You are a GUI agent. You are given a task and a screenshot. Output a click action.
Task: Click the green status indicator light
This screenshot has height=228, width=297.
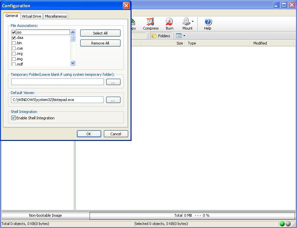tap(281, 224)
